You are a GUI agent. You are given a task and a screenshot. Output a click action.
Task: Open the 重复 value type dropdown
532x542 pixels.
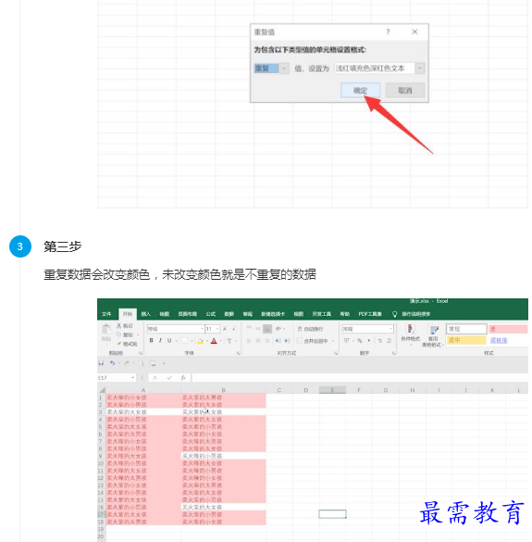coord(284,68)
